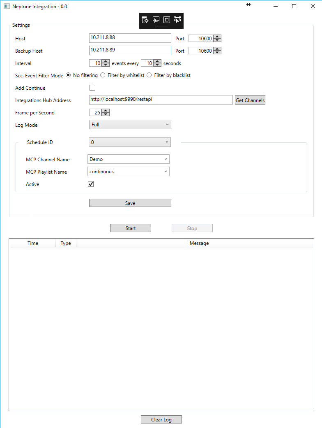Toggle the Display Layout Adorners icon
322x428 pixels.
coord(167,20)
